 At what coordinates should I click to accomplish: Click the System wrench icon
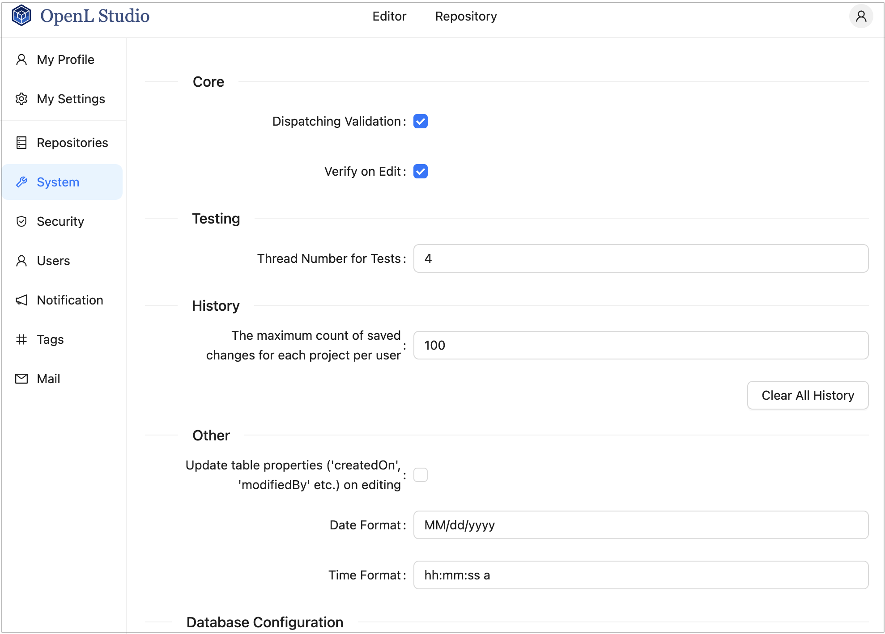click(21, 182)
